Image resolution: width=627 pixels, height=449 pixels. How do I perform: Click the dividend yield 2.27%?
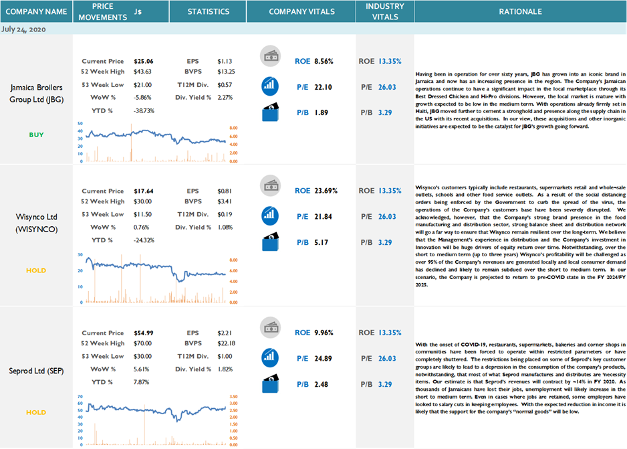[225, 97]
